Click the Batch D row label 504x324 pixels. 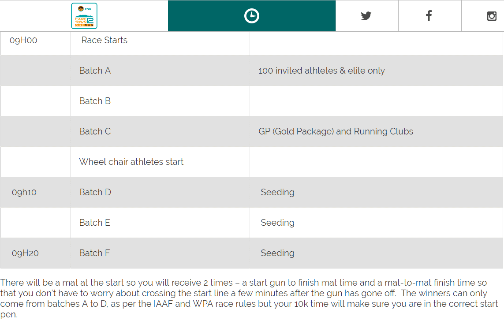point(95,192)
